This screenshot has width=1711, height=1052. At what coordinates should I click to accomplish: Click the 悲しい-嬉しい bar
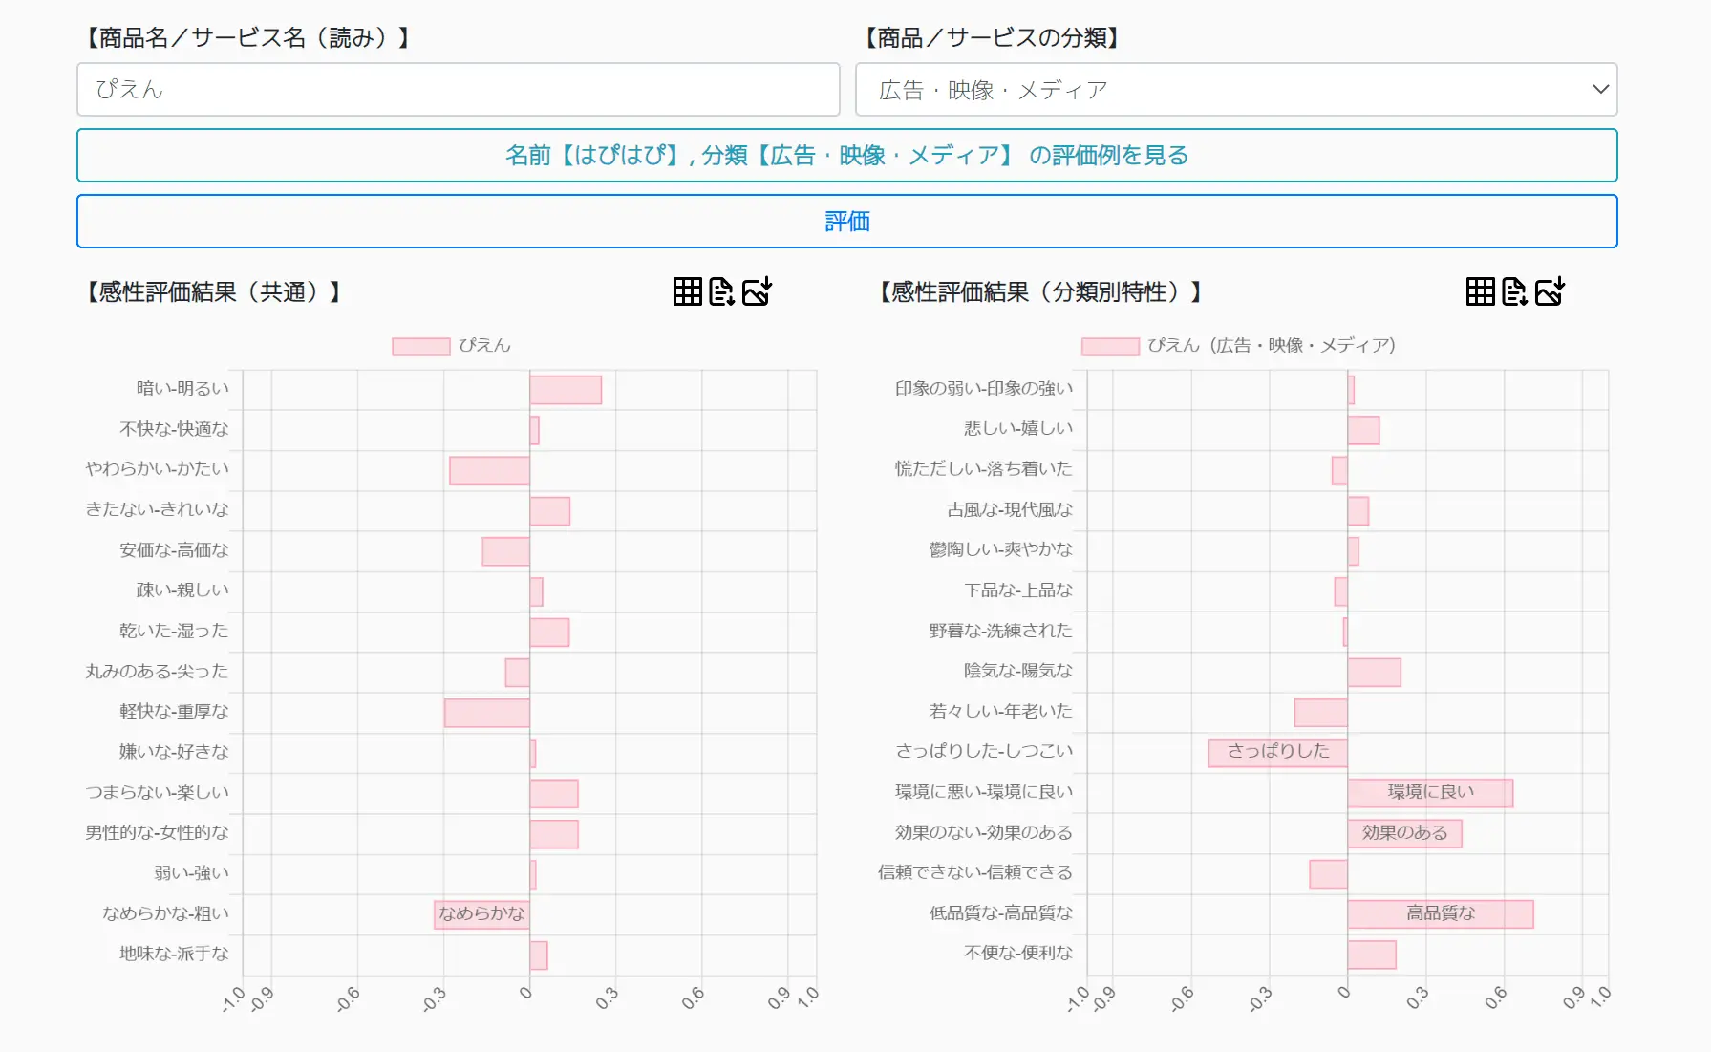1363,430
